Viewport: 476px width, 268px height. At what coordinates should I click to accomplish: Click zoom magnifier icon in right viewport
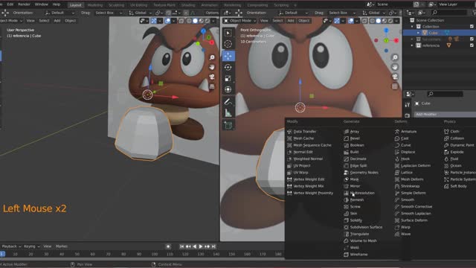tap(395, 57)
